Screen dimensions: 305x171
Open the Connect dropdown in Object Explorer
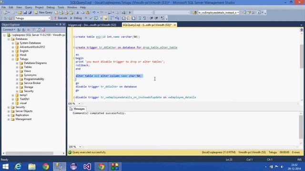pos(9,29)
